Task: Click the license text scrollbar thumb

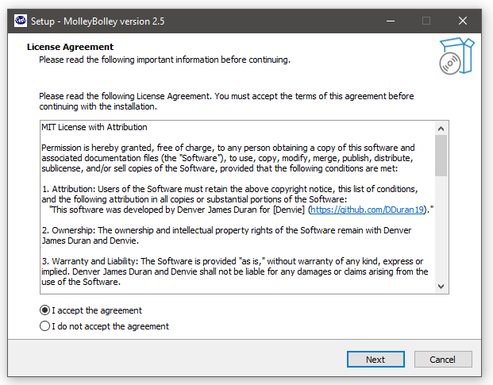Action: [x=441, y=156]
